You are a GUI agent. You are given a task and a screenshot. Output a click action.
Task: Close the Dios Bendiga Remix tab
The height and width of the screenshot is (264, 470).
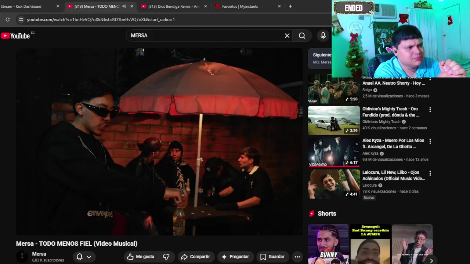[206, 6]
